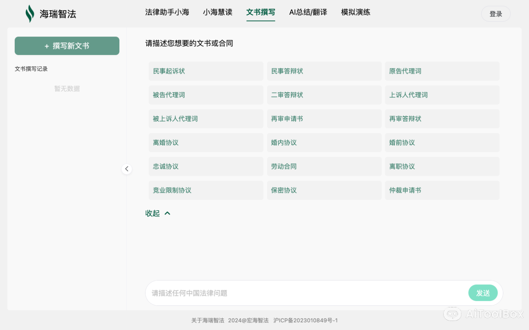Open the AI总结/翻译 section
This screenshot has width=529, height=330.
pyautogui.click(x=308, y=12)
